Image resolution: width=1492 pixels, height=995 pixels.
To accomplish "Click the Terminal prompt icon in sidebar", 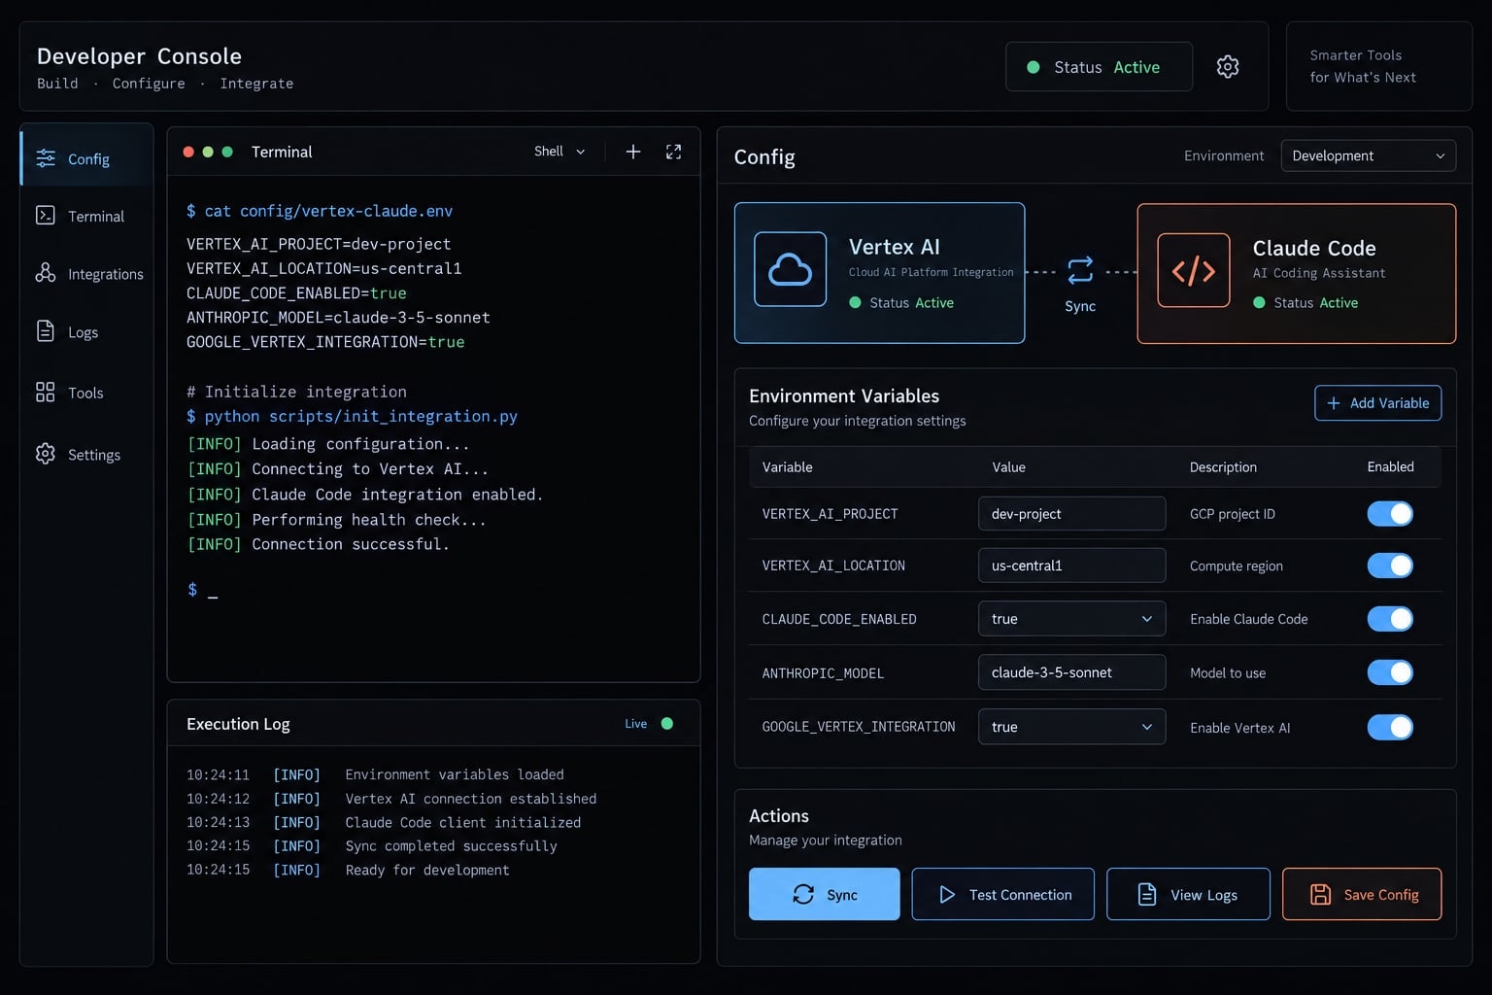I will click(46, 216).
